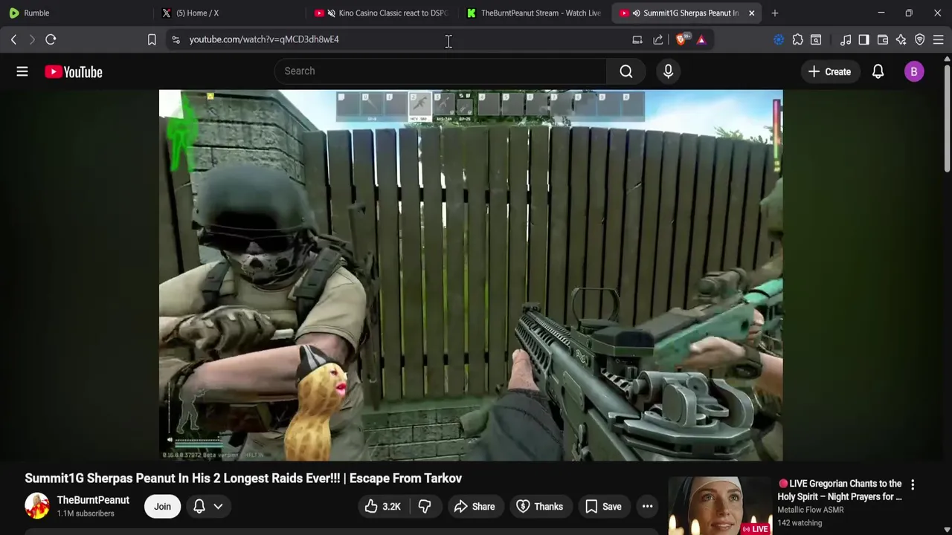Toggle the browser sidebar panel

pyautogui.click(x=863, y=39)
